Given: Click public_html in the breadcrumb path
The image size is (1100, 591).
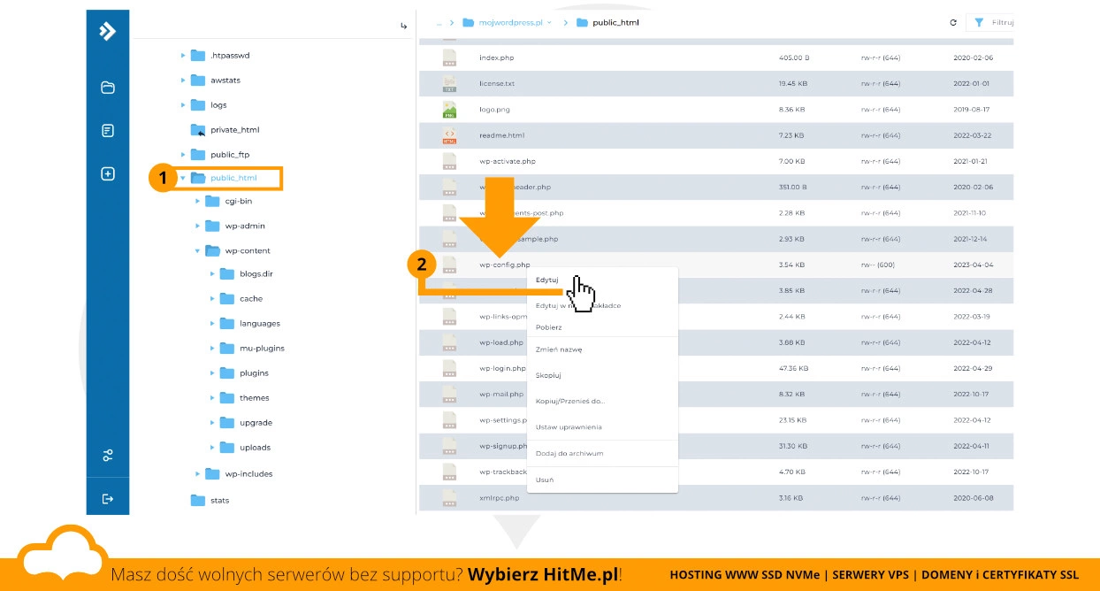Looking at the screenshot, I should click(615, 23).
